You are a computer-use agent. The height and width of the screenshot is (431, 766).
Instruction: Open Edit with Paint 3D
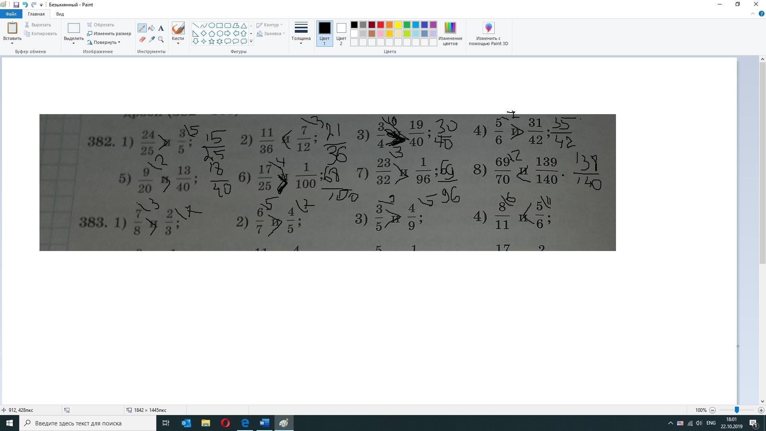click(488, 34)
